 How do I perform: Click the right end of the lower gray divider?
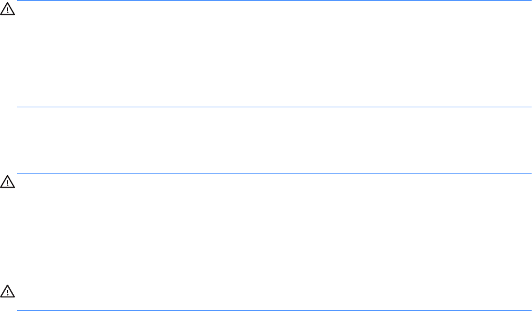pos(530,173)
